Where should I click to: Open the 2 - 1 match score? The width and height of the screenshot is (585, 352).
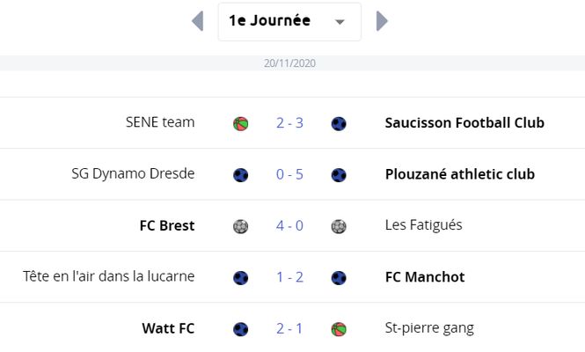(290, 328)
